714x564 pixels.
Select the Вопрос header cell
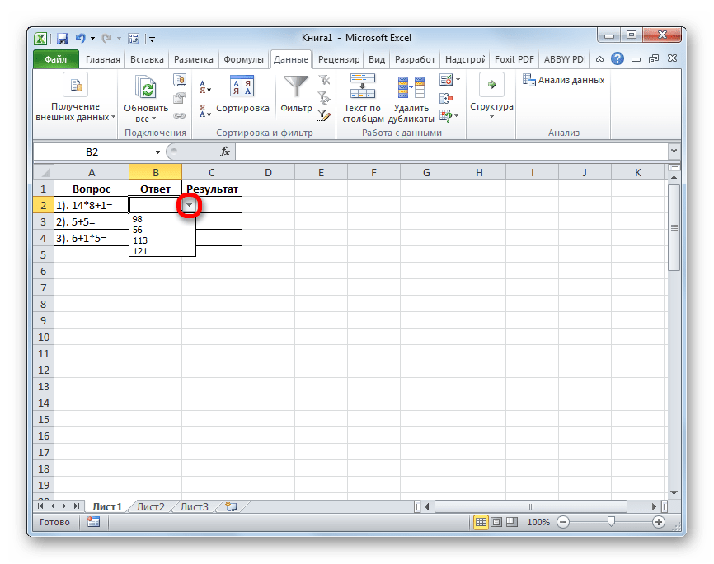point(92,189)
